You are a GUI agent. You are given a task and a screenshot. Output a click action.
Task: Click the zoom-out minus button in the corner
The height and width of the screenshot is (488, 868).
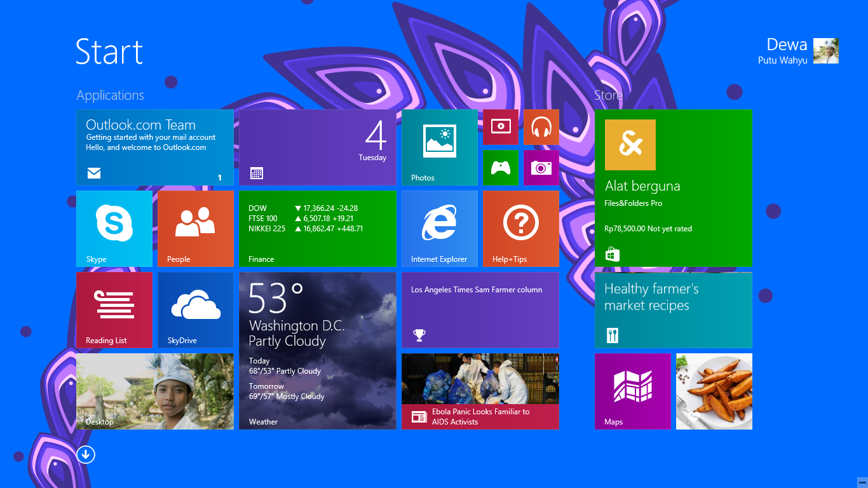point(862,482)
